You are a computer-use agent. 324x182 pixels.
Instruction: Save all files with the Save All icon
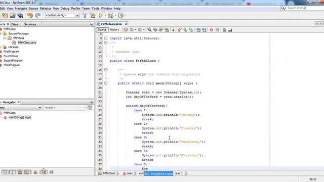[x=20, y=16]
